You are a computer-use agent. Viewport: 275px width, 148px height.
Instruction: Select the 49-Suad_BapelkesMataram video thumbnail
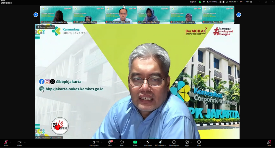pyautogui.click(x=56, y=15)
